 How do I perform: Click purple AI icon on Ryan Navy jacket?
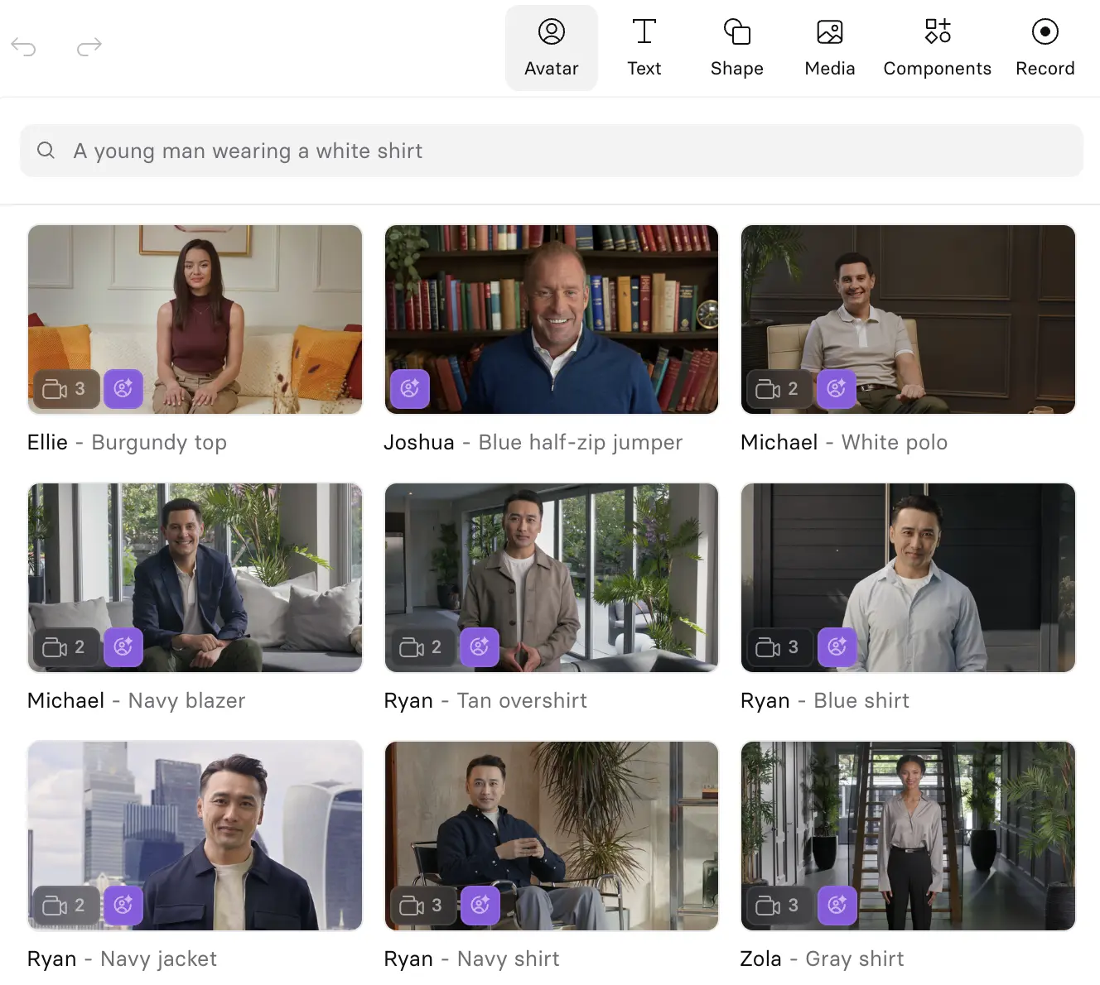pos(123,906)
